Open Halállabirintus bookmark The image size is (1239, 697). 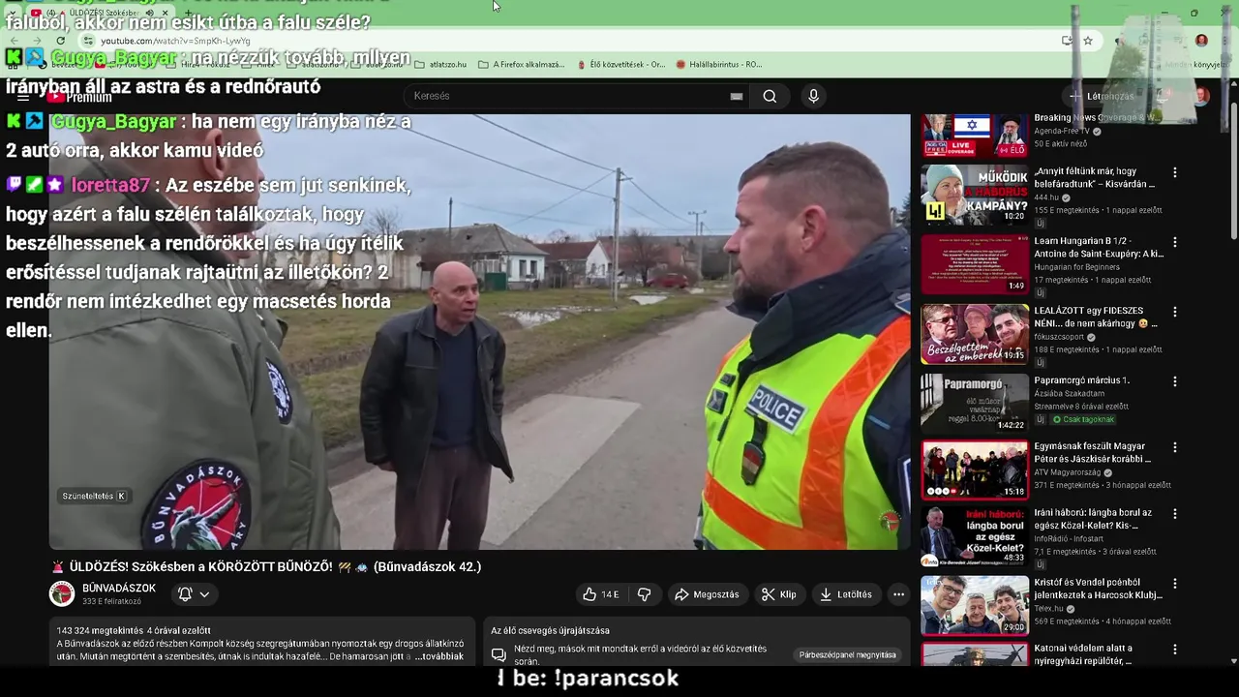tap(718, 65)
